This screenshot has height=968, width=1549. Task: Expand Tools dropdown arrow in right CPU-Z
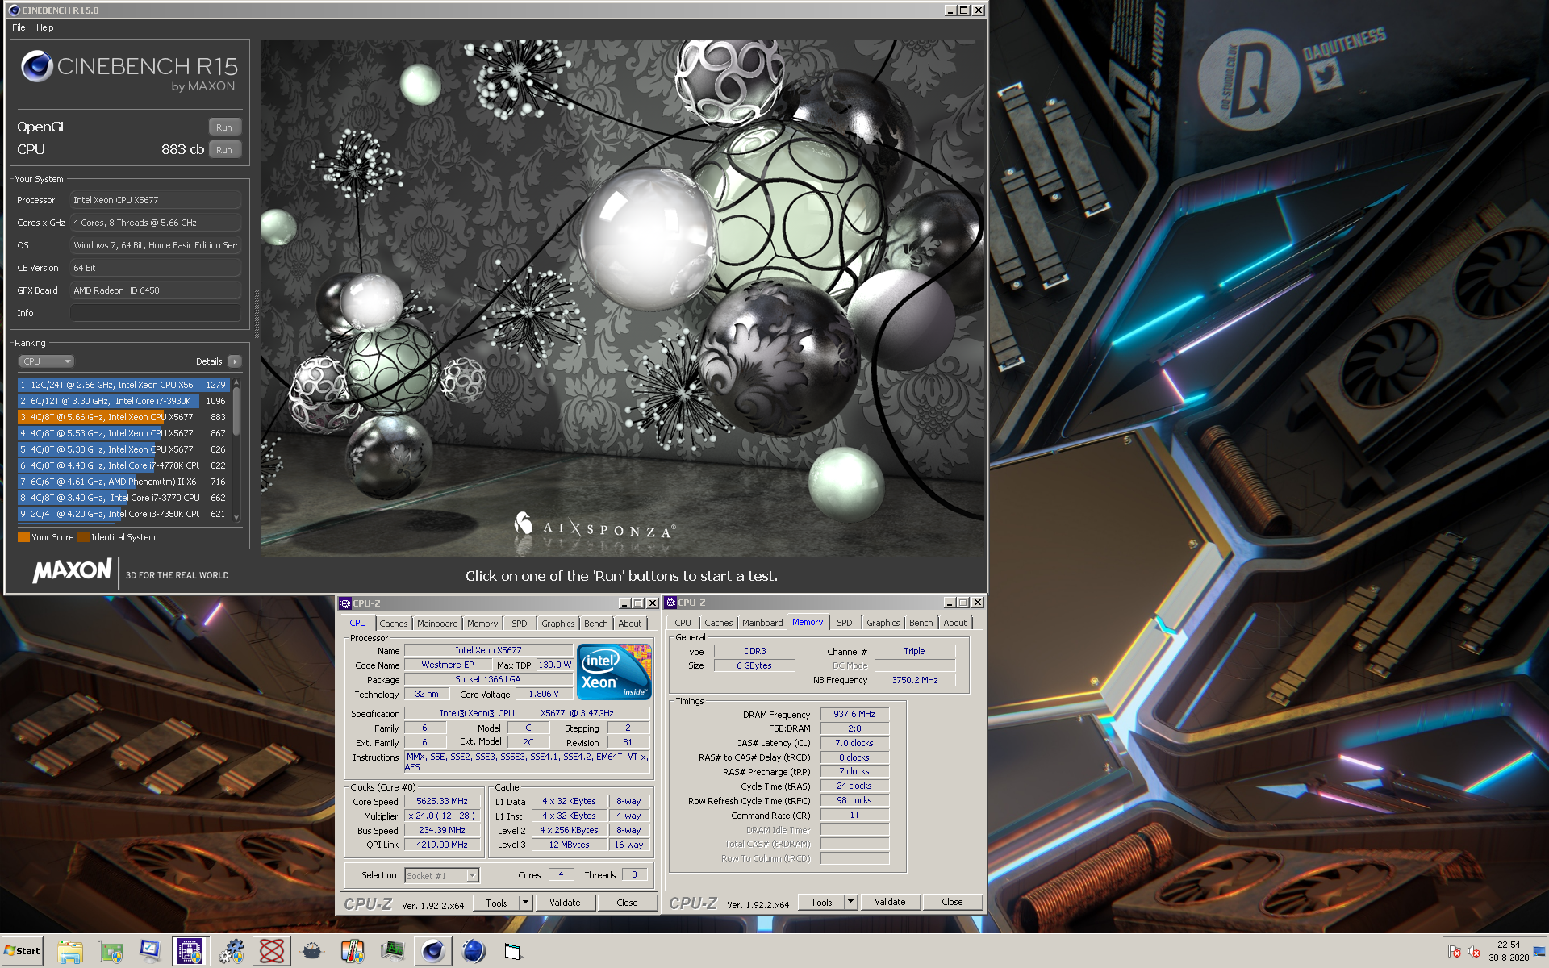[x=851, y=902]
